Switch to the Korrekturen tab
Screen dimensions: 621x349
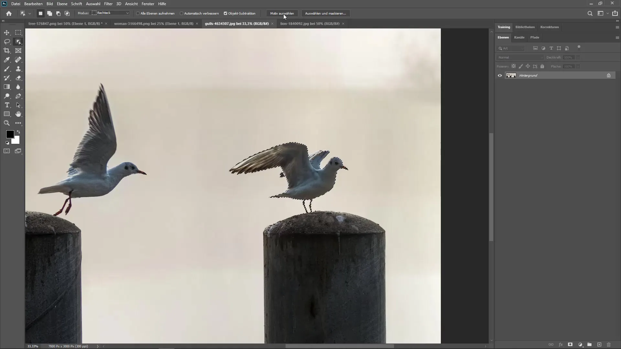(x=550, y=27)
